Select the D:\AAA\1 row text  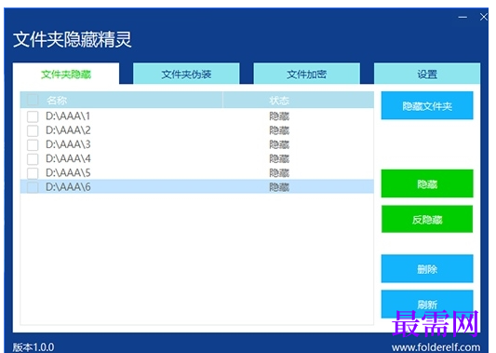point(68,116)
